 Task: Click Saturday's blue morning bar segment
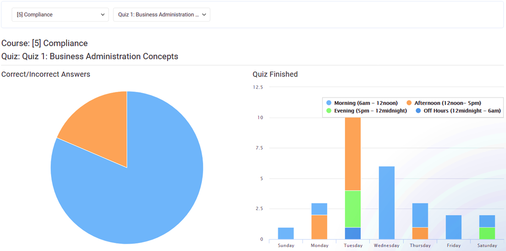point(487,221)
